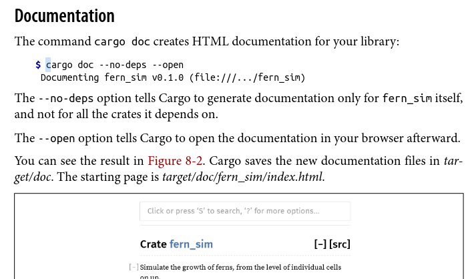
Task: Click '--no-deps' inline code in the explanation paragraph
Action: point(62,99)
